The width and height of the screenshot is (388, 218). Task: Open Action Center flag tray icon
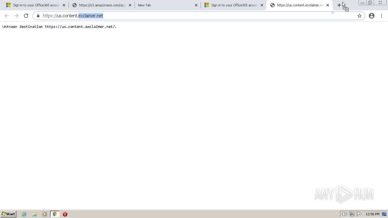coord(359,214)
